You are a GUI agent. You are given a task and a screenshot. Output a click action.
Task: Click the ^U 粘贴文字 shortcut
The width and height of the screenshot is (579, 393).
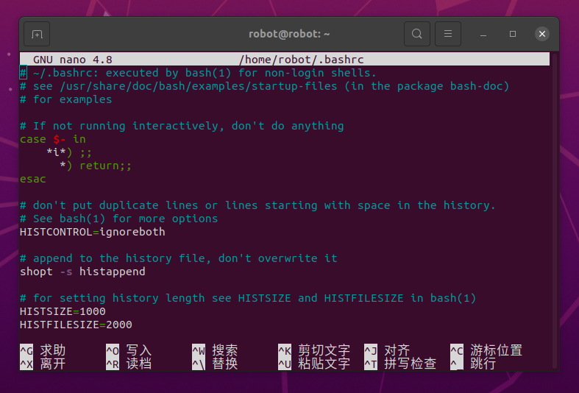point(314,364)
